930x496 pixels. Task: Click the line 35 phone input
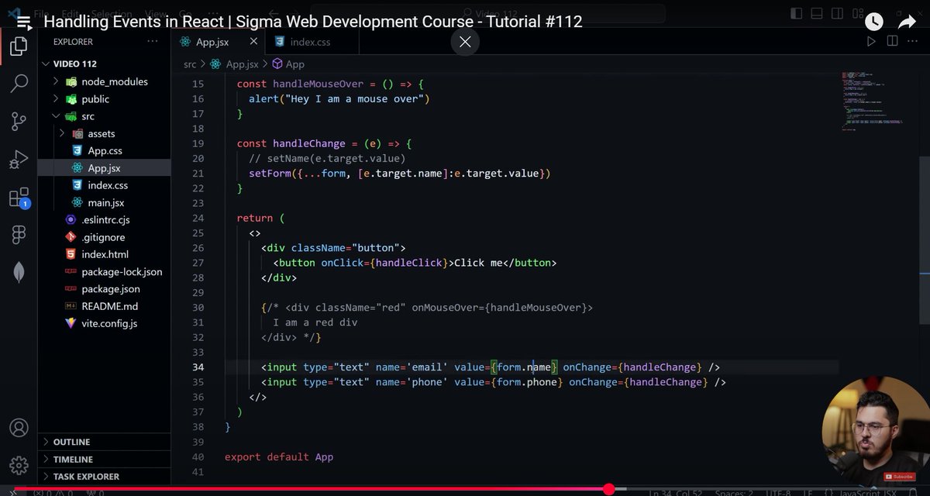point(494,382)
